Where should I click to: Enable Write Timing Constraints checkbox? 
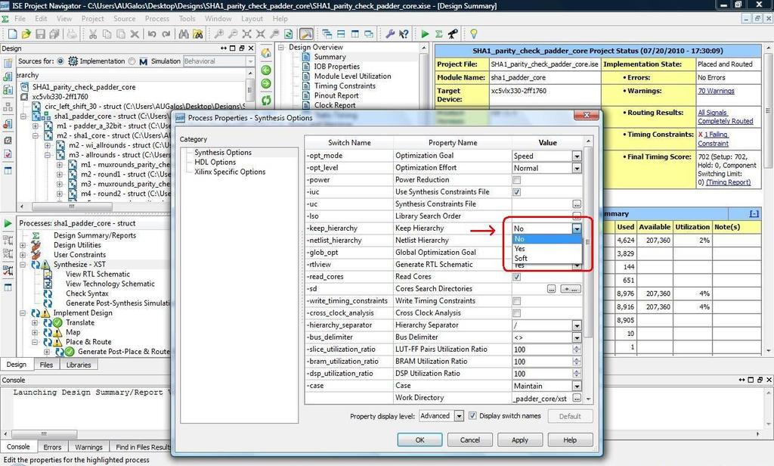click(516, 301)
